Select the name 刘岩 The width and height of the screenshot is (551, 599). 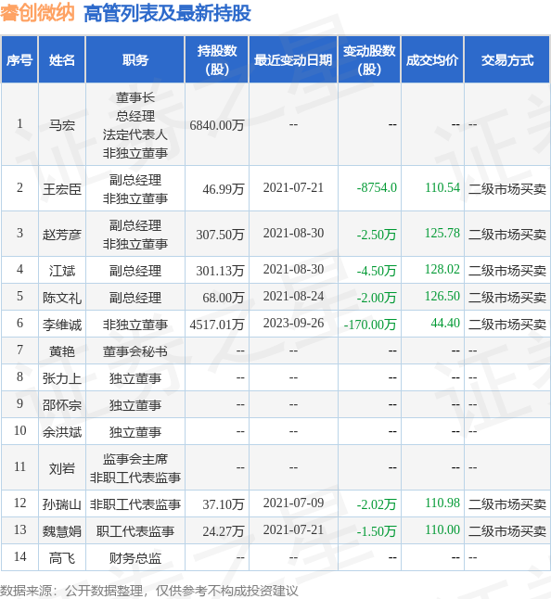(x=62, y=468)
